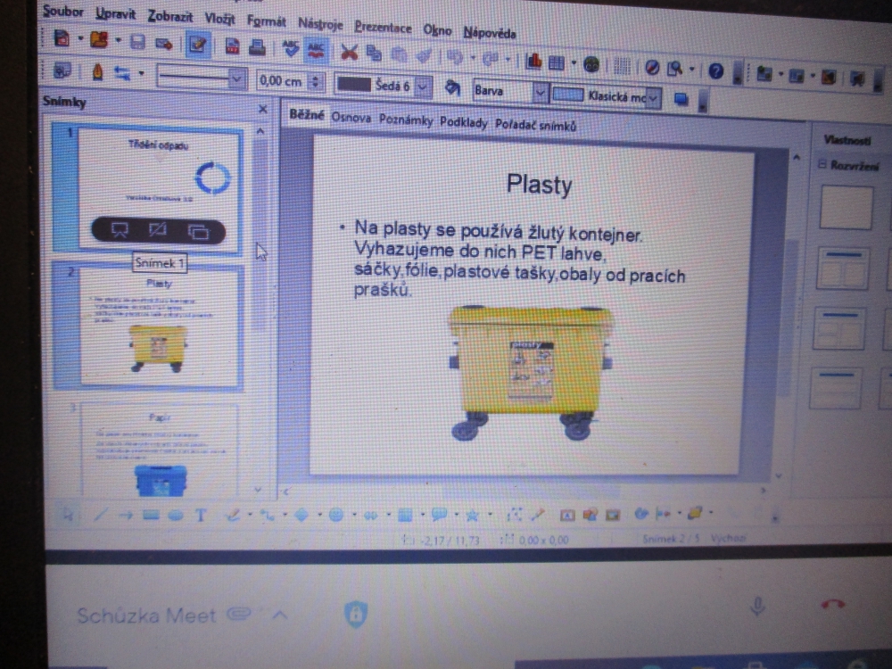Click the Zoom magnifier icon
This screenshot has height=669, width=892.
[x=674, y=69]
